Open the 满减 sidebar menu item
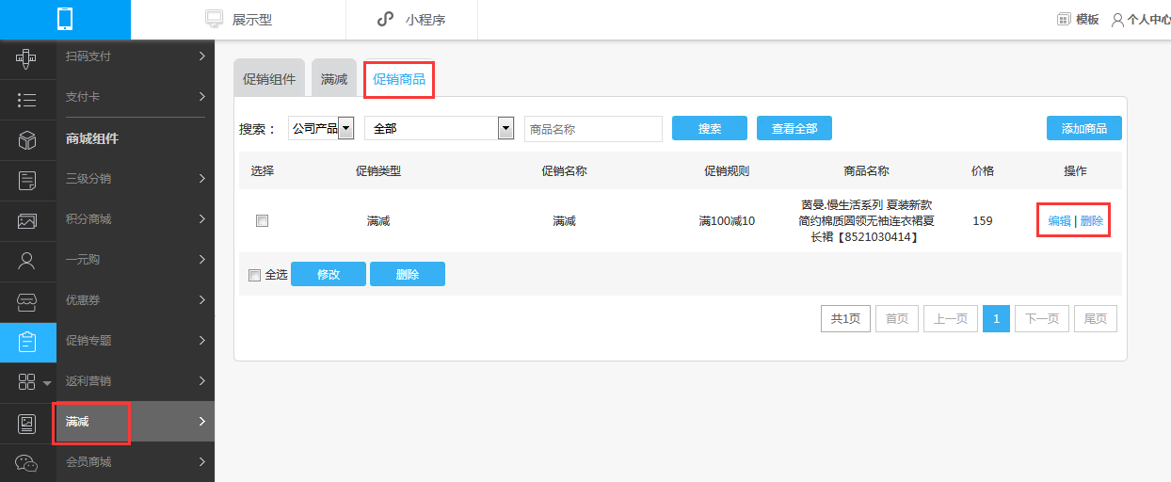This screenshot has width=1171, height=482. [136, 422]
